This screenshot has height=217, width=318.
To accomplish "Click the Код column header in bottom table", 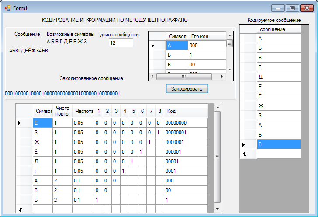I will (186, 111).
